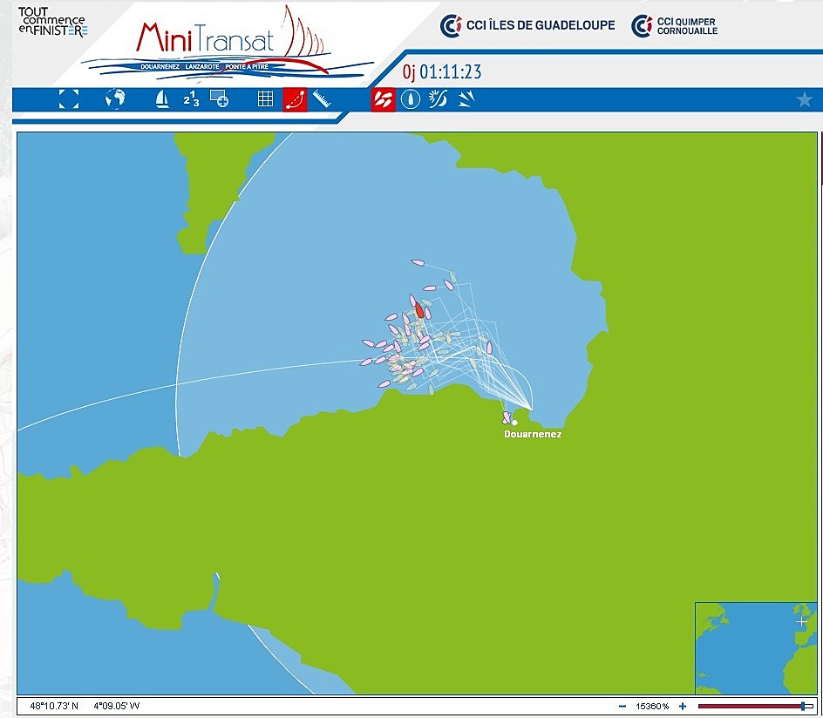
Task: Open the CCI Îles de Guadeloupe logo
Action: (x=527, y=25)
